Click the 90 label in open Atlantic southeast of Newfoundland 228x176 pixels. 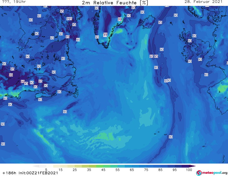point(65,112)
